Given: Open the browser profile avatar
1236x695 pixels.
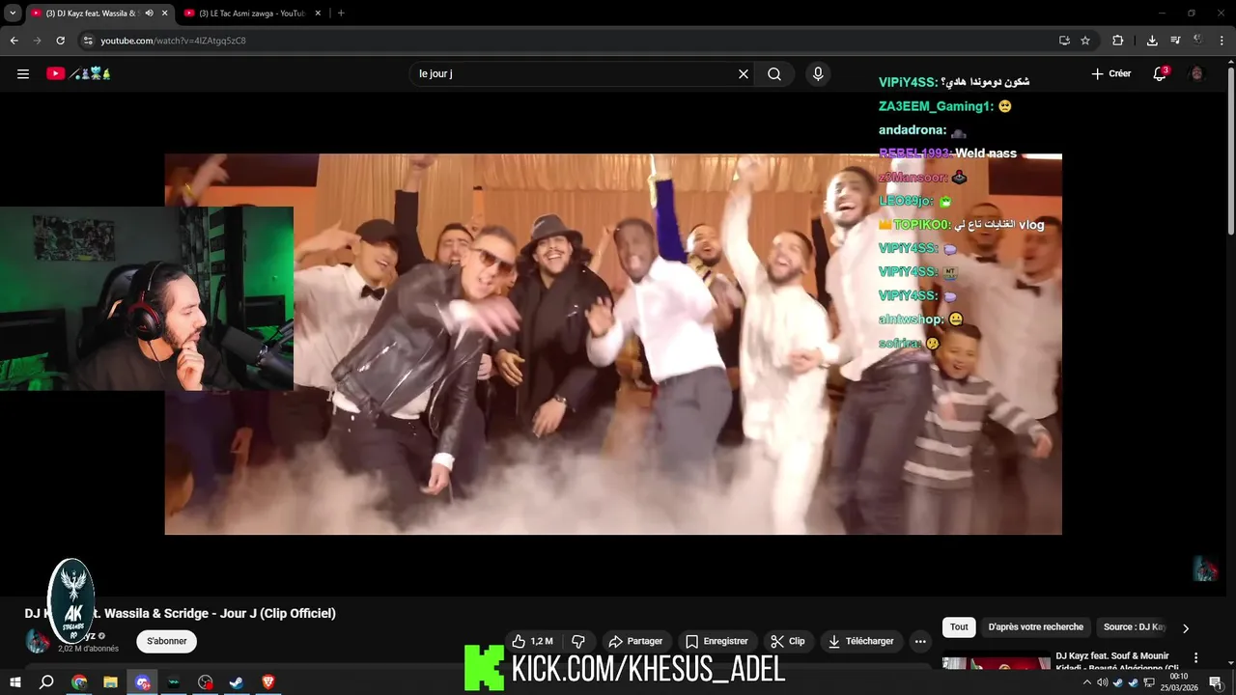Looking at the screenshot, I should 1198,41.
